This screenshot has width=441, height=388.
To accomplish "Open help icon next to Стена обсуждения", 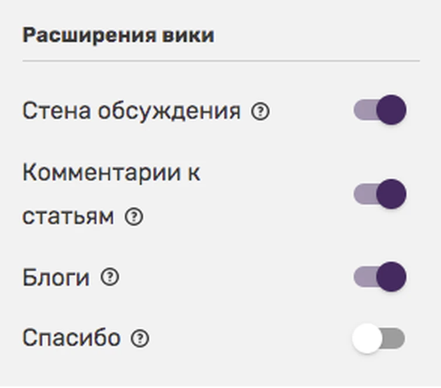I will (x=261, y=111).
